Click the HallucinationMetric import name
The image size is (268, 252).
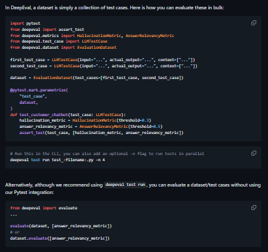(99, 36)
